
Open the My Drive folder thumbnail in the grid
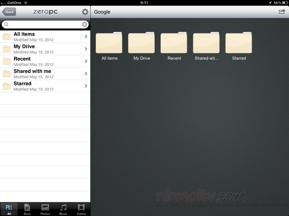[141, 43]
